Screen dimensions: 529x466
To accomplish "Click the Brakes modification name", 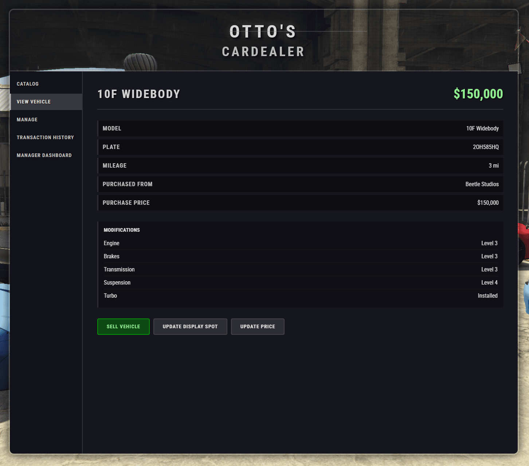I will pyautogui.click(x=111, y=256).
